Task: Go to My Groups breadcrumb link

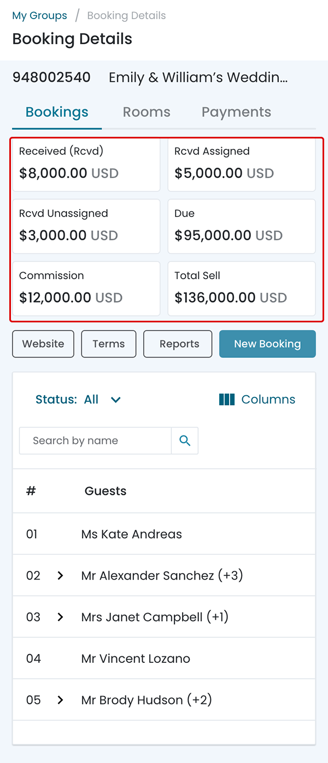Action: coord(39,15)
